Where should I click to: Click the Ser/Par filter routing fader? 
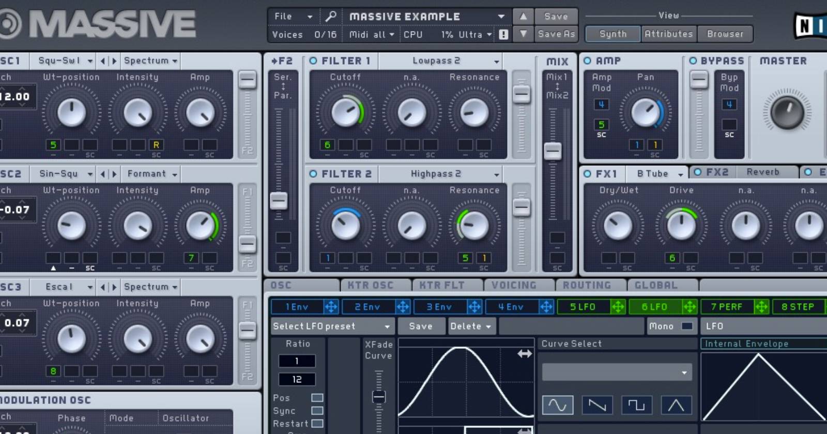click(279, 200)
